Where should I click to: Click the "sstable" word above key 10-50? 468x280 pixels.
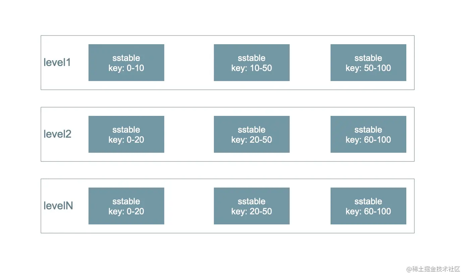point(252,58)
